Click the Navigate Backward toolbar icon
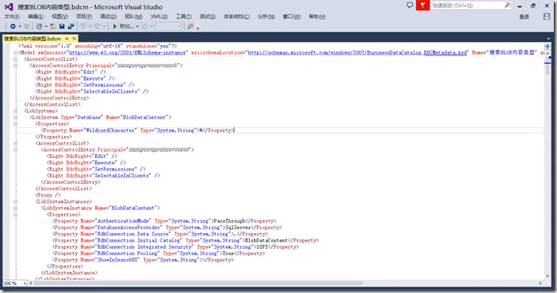The width and height of the screenshot is (557, 293). click(x=13, y=26)
